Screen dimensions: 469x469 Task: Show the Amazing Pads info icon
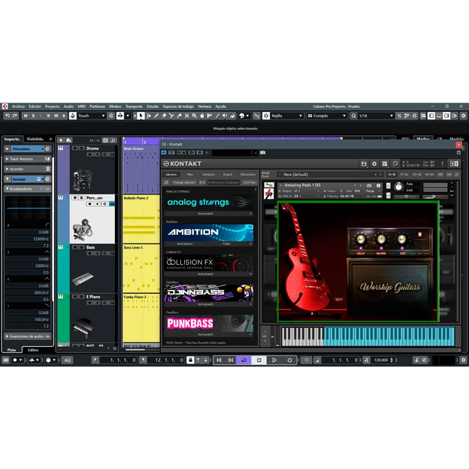click(x=378, y=185)
